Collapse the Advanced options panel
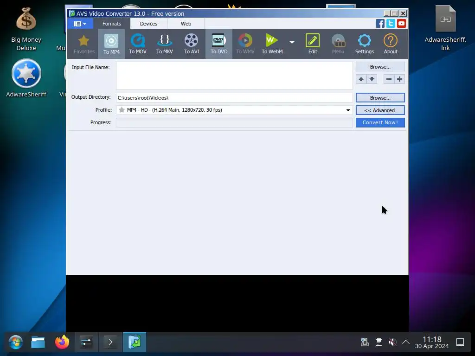Viewport: 475px width, 356px height. point(380,110)
